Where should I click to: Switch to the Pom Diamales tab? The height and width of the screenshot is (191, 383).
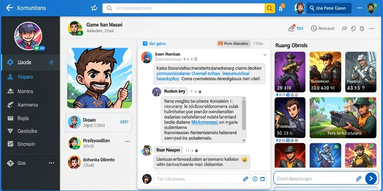pyautogui.click(x=233, y=44)
